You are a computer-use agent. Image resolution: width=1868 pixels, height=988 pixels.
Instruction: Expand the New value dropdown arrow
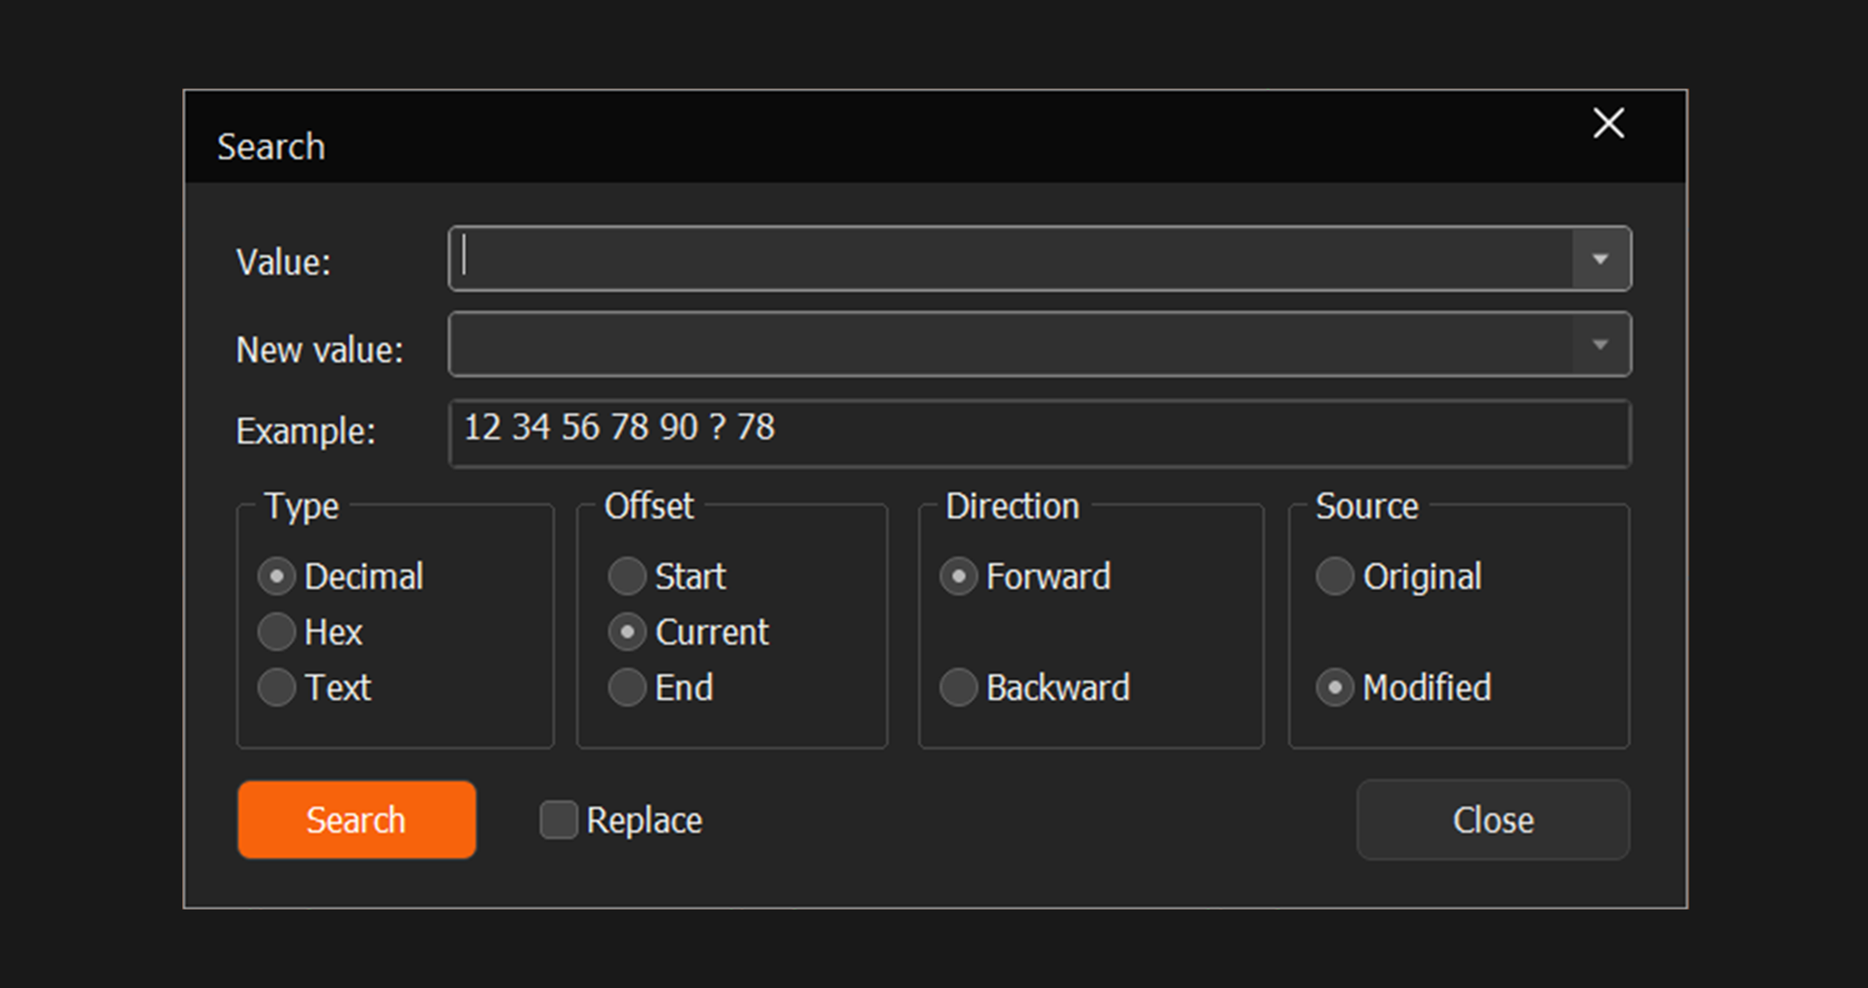(1600, 345)
